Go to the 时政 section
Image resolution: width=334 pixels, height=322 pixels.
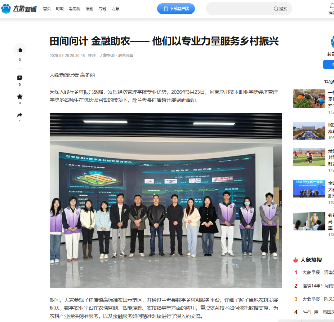point(60,9)
